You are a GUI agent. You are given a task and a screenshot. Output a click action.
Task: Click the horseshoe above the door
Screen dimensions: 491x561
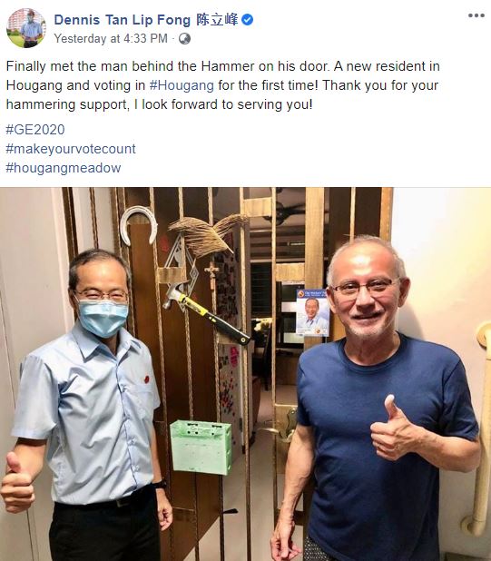click(x=139, y=224)
